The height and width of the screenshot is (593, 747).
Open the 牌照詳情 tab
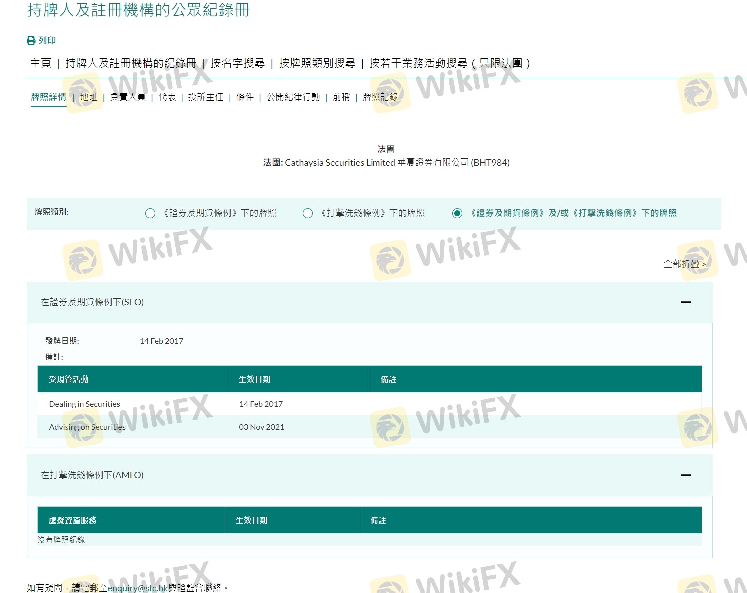pos(48,97)
